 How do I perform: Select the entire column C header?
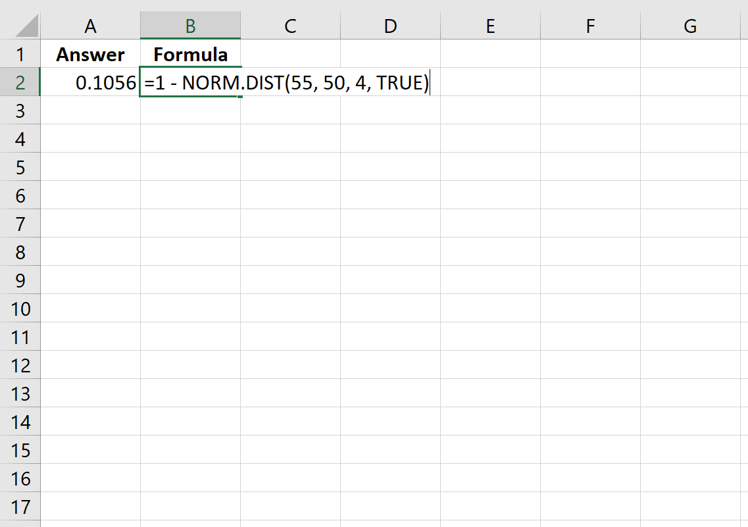click(290, 26)
